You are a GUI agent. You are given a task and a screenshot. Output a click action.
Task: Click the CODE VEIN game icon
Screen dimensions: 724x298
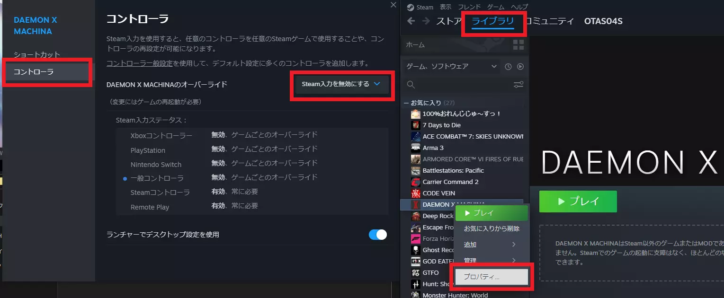click(415, 193)
